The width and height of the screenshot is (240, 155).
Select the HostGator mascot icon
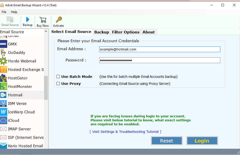pyautogui.click(x=3, y=78)
